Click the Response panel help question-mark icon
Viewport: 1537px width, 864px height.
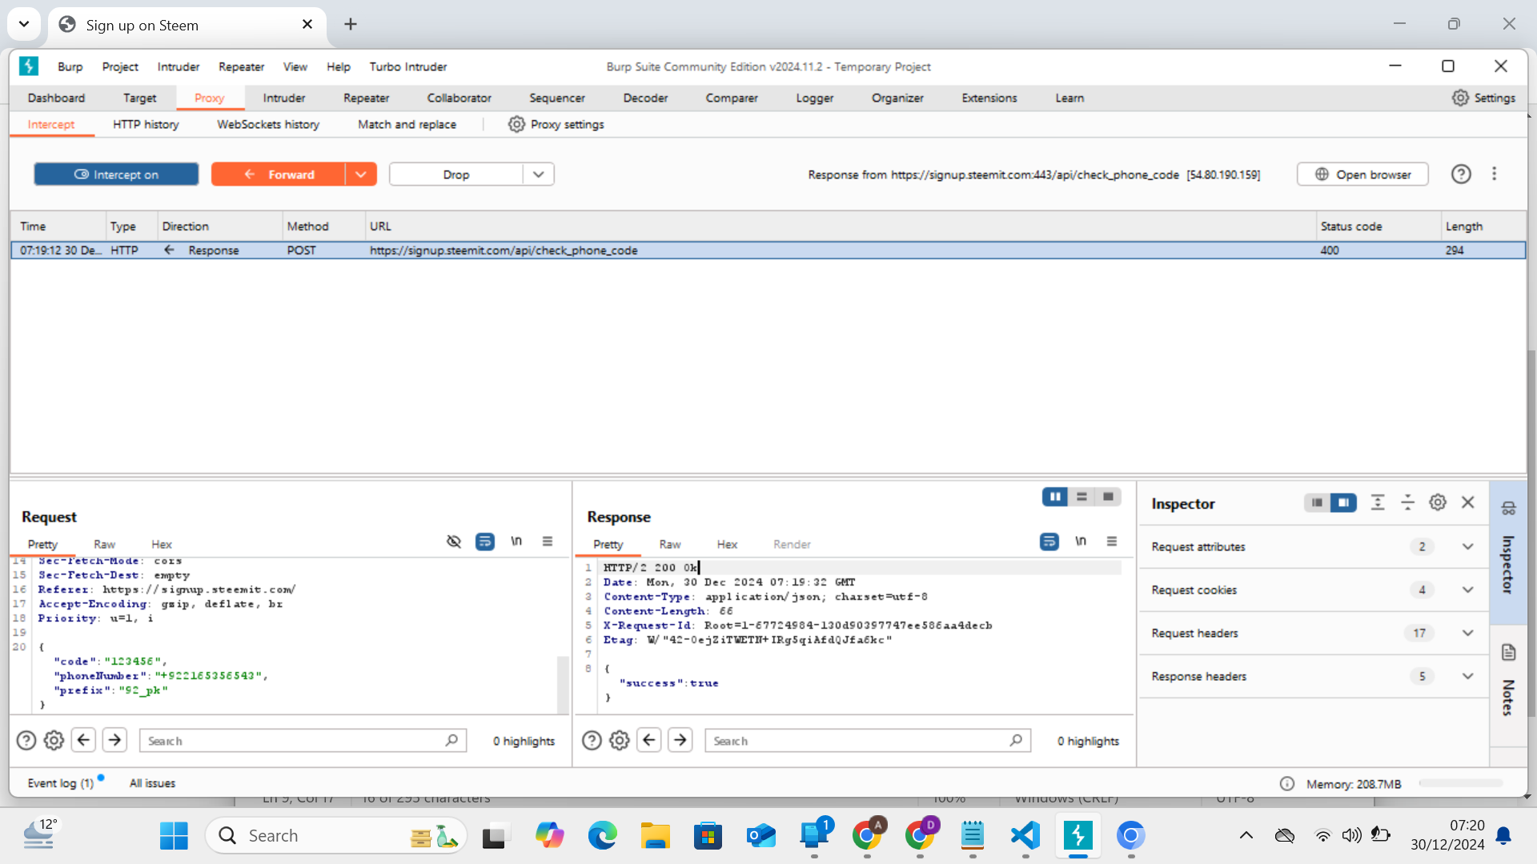click(591, 740)
